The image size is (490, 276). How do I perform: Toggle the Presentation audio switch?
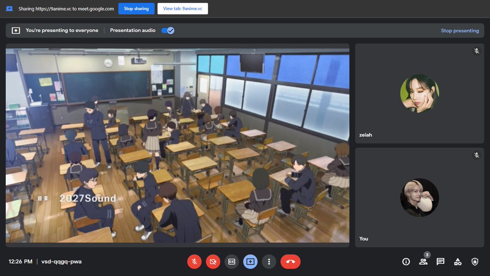click(x=168, y=31)
